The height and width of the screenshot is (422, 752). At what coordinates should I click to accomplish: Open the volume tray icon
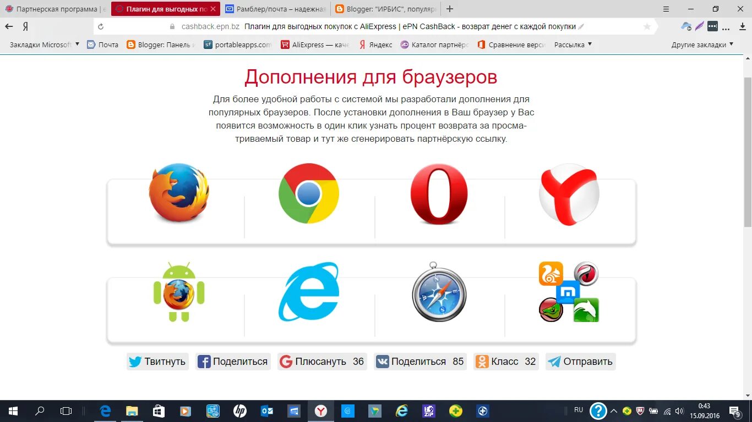point(680,411)
